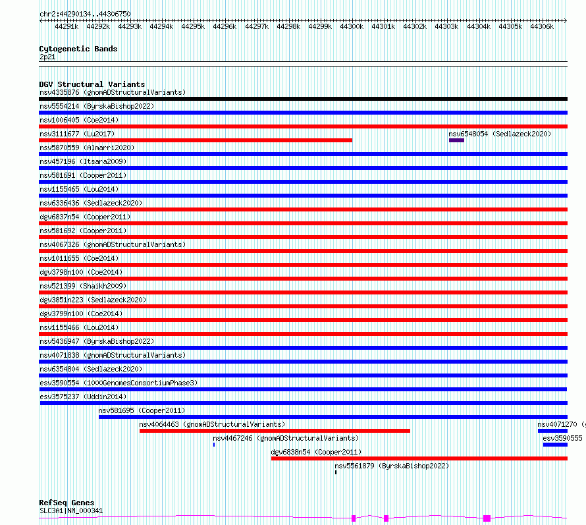Click the esv3575237 (Uddin2014) variant label

(82, 397)
